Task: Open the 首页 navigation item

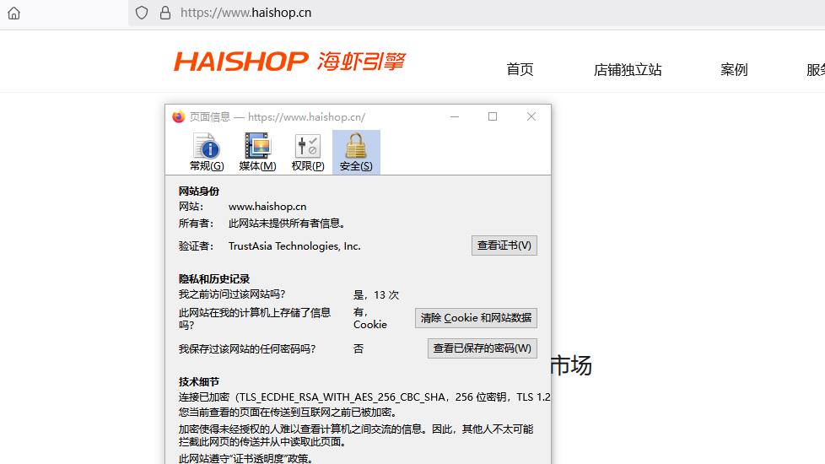Action: click(x=520, y=69)
